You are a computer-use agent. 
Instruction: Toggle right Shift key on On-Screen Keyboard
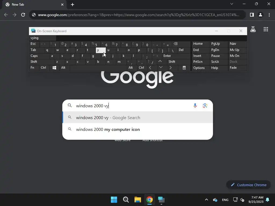click(179, 62)
